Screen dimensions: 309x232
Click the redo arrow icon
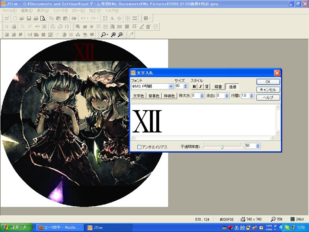(93, 18)
